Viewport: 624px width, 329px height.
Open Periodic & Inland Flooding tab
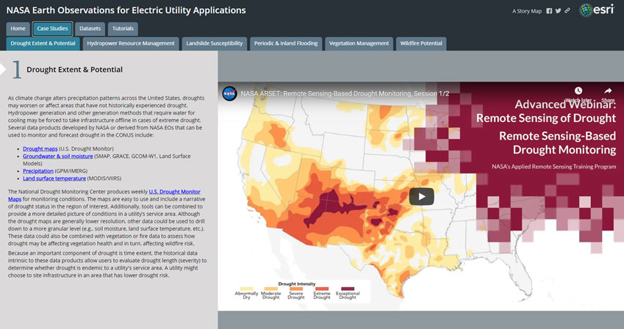click(x=286, y=43)
